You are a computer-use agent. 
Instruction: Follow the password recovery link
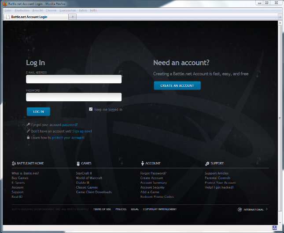tap(70, 125)
